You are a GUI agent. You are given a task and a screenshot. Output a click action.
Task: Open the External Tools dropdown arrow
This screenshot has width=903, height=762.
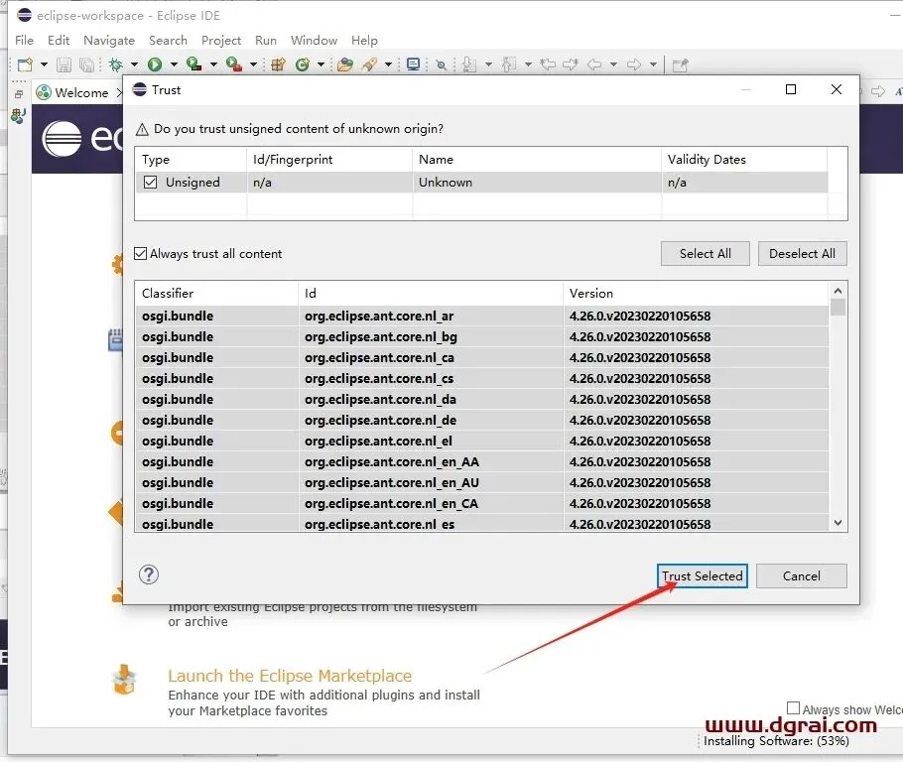[253, 64]
